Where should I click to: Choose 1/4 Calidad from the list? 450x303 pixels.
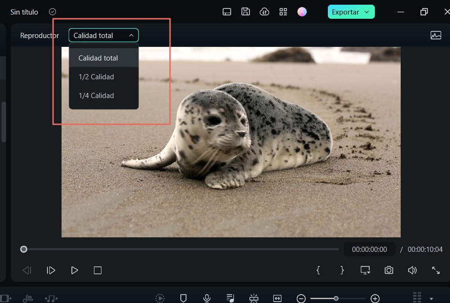click(96, 96)
